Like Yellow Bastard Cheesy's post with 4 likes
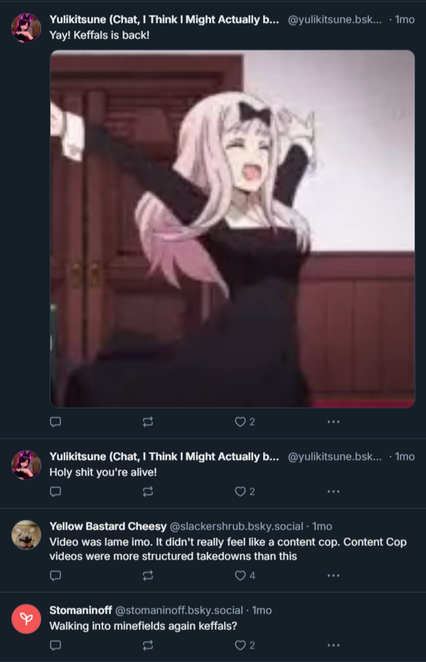This screenshot has width=426, height=662. (x=245, y=575)
